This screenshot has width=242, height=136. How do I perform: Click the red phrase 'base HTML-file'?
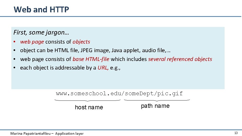[91, 59]
